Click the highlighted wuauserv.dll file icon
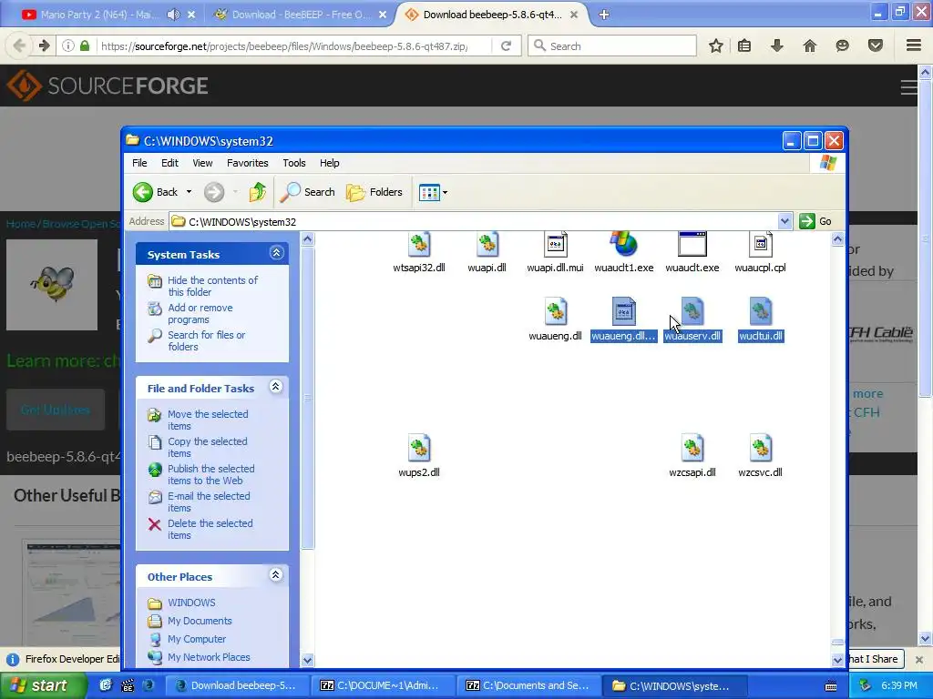This screenshot has height=699, width=933. click(x=692, y=311)
